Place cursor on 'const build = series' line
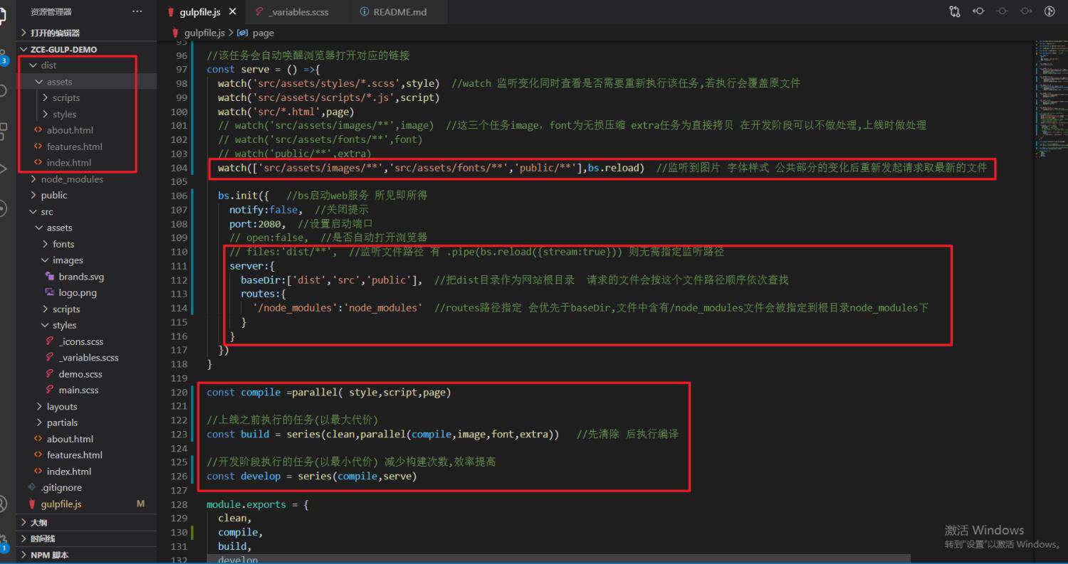Image resolution: width=1068 pixels, height=564 pixels. point(442,434)
